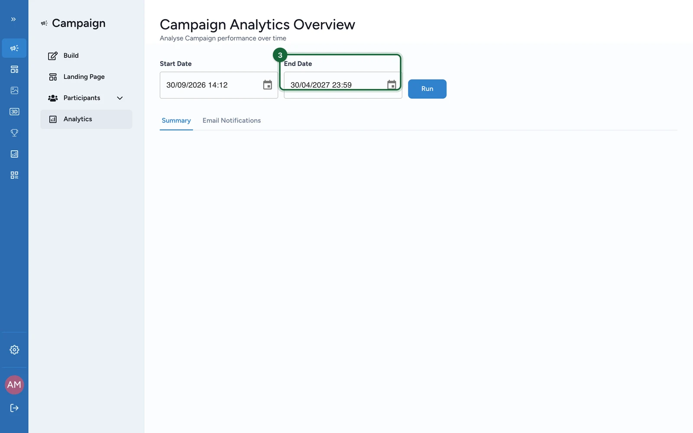Click the Campaign Analytics Overview heading
The height and width of the screenshot is (433, 693).
(x=257, y=25)
